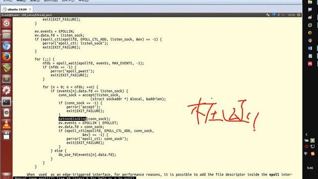318x179 pixels.
Task: Click the blue keyboard input indicator
Action: (x=274, y=14)
